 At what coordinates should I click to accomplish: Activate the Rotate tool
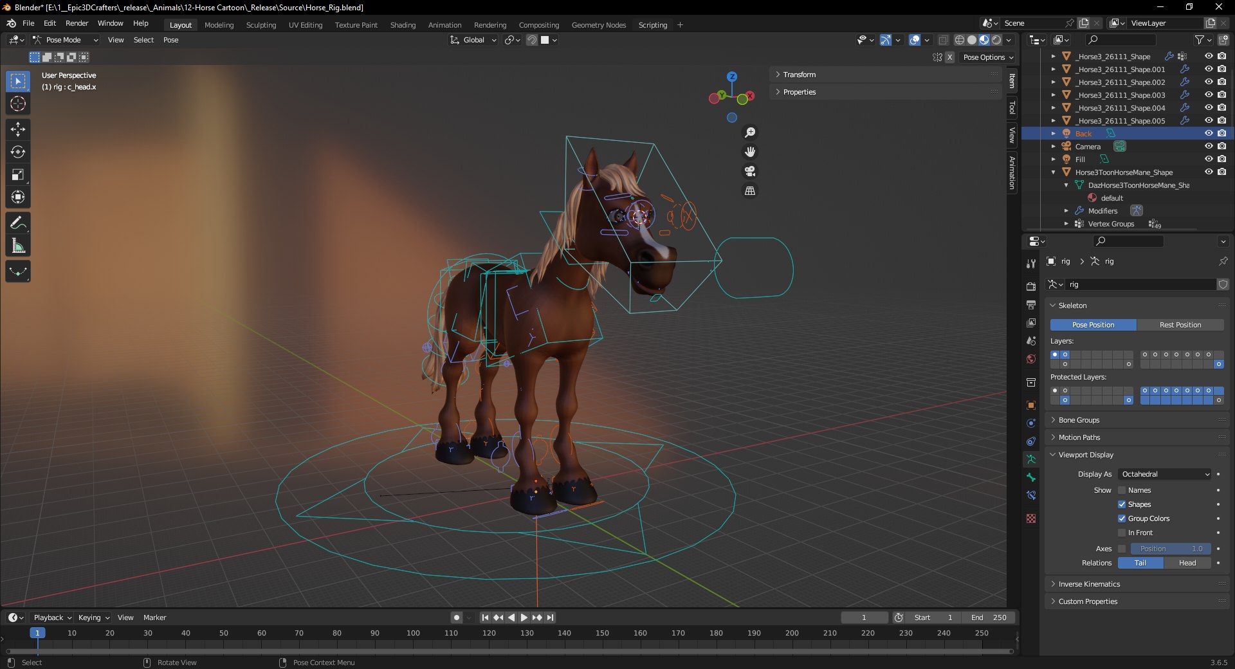[x=18, y=152]
